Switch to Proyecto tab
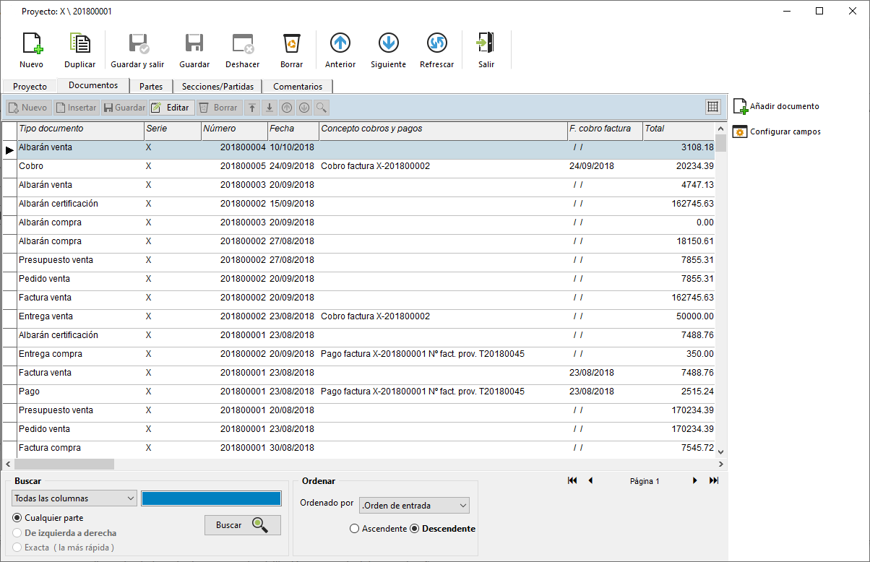870x562 pixels. tap(30, 86)
